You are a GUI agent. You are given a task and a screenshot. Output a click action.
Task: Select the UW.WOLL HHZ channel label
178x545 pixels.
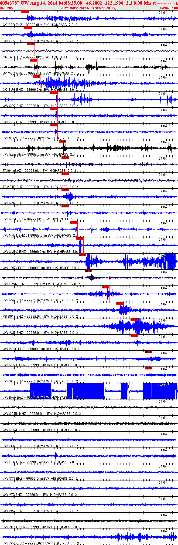click(x=14, y=527)
